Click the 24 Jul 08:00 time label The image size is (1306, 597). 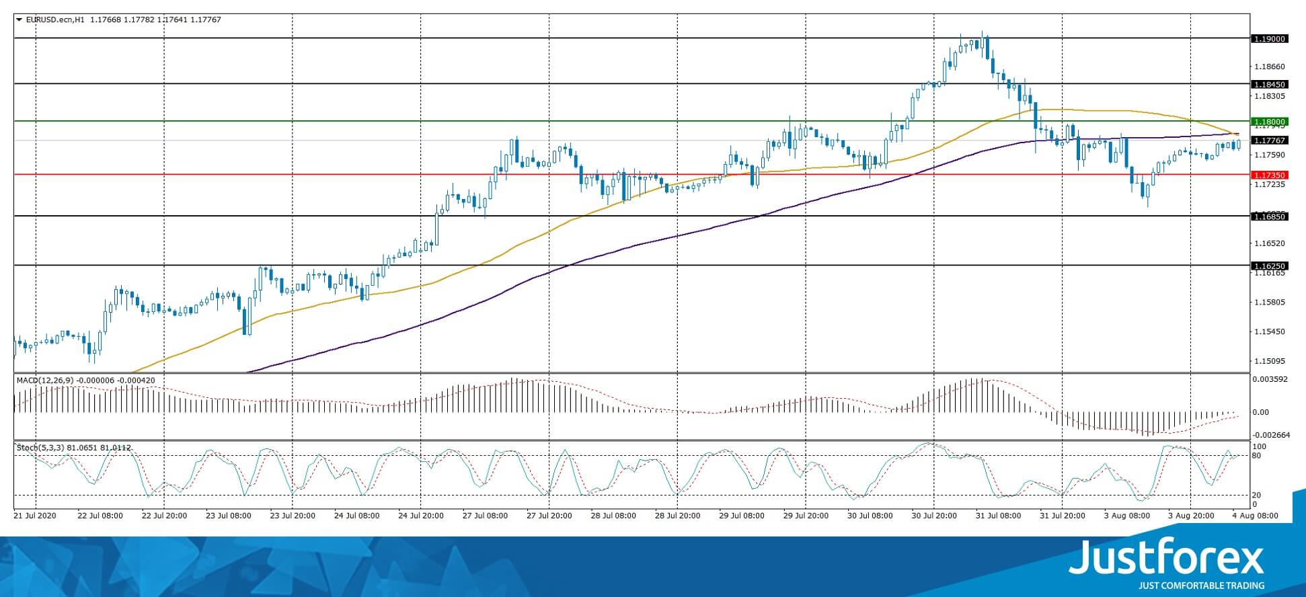click(x=357, y=516)
